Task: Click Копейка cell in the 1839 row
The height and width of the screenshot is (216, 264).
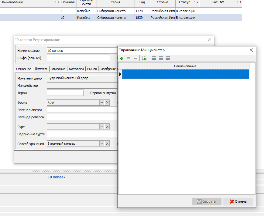Action: pyautogui.click(x=87, y=18)
